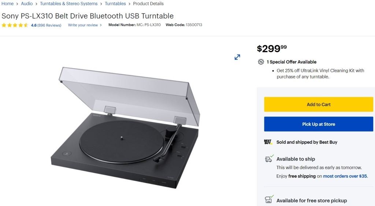Click the Sony PS-LX310 product title
The width and height of the screenshot is (375, 206).
click(x=88, y=16)
